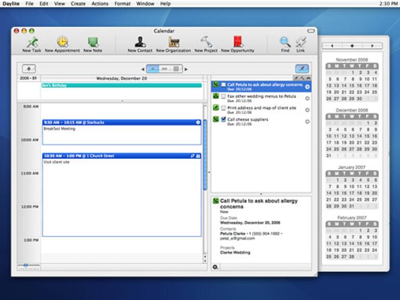Image resolution: width=400 pixels, height=300 pixels.
Task: Go to next day with right arrow
Action: pyautogui.click(x=186, y=69)
